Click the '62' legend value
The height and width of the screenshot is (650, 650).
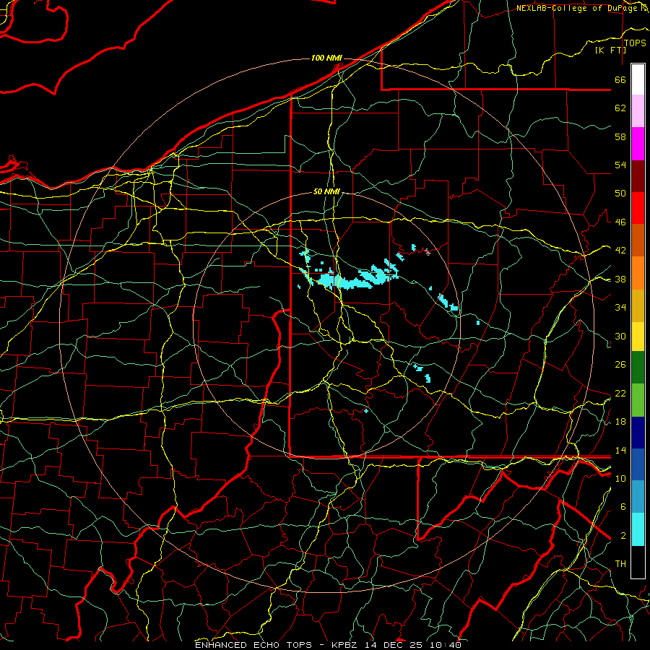click(620, 108)
